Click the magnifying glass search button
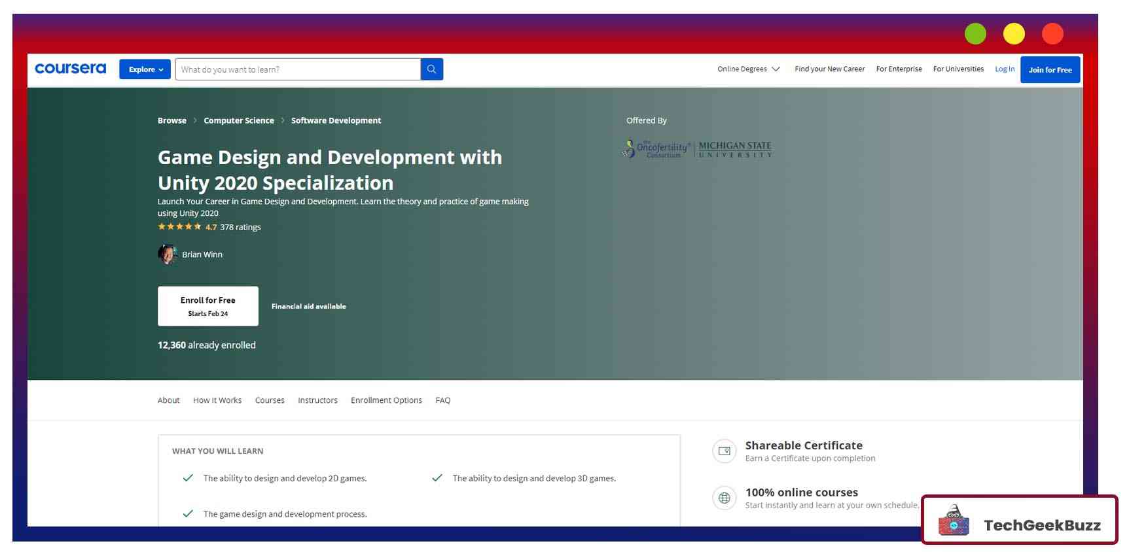This screenshot has height=552, width=1129. click(x=431, y=69)
